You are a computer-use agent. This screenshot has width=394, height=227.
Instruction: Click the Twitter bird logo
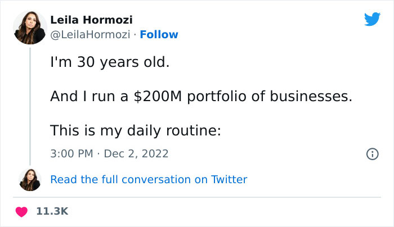click(x=372, y=19)
